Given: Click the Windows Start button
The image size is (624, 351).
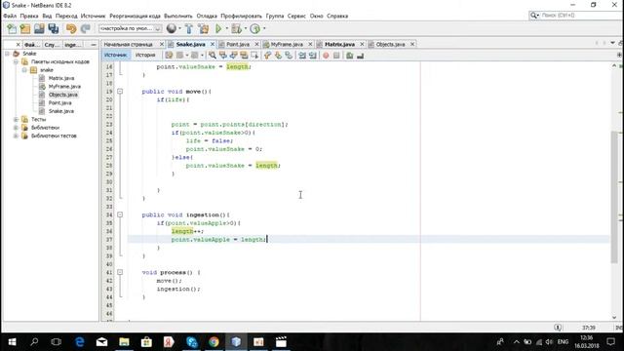Looking at the screenshot, I should (12, 342).
